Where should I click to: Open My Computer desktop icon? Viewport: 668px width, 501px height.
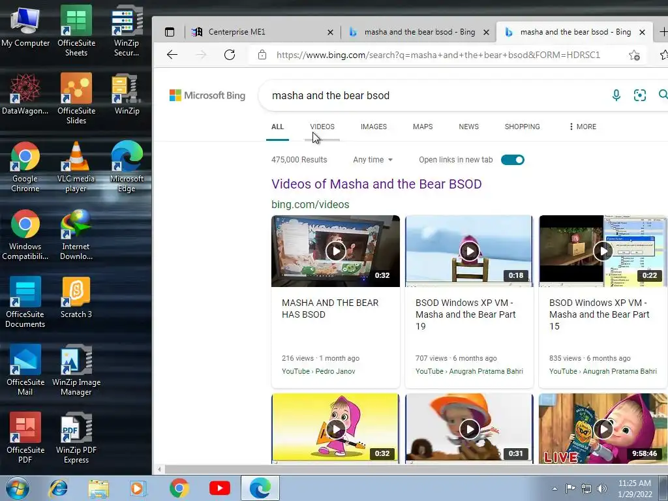(x=25, y=26)
